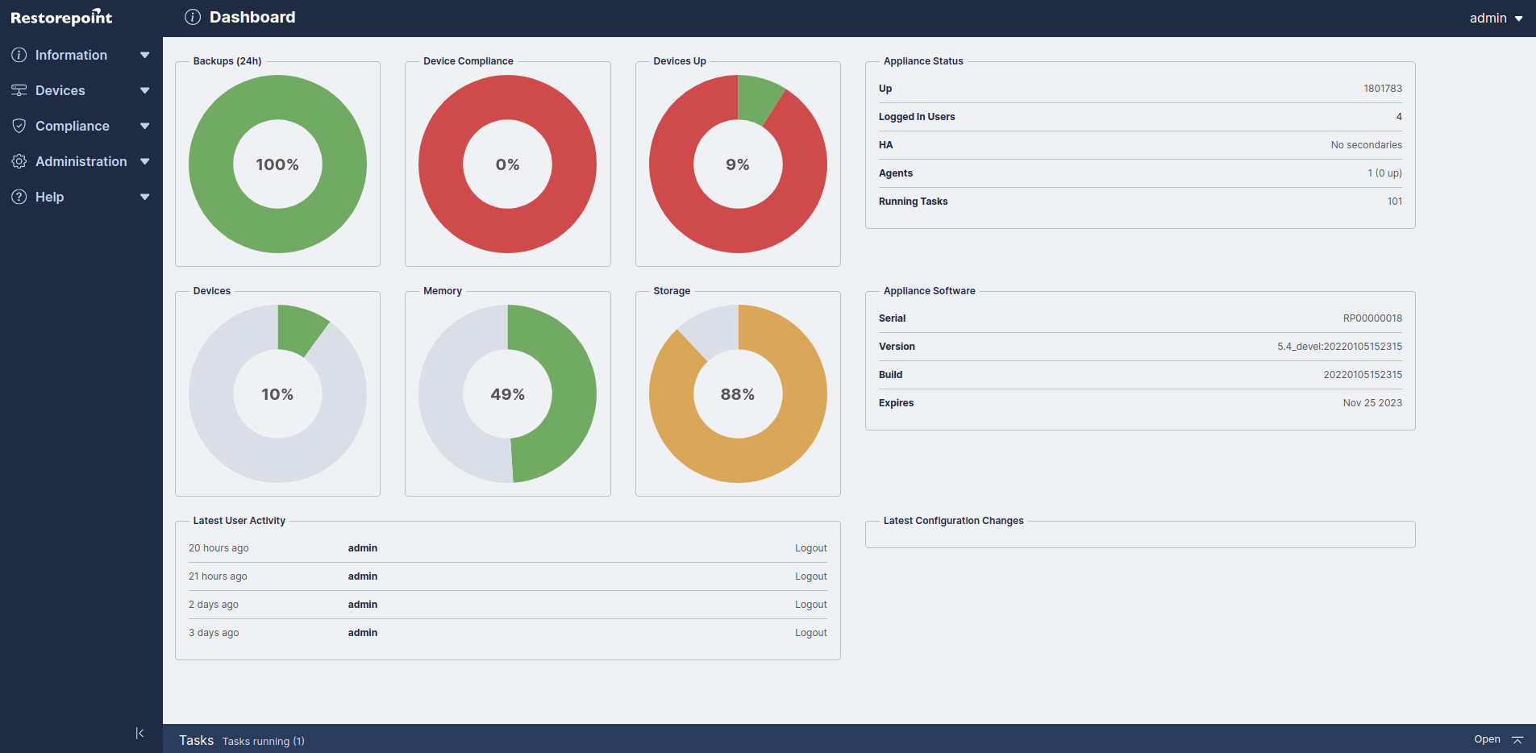Click the Help question mark icon
Screen dimensions: 1536x753
pos(19,197)
